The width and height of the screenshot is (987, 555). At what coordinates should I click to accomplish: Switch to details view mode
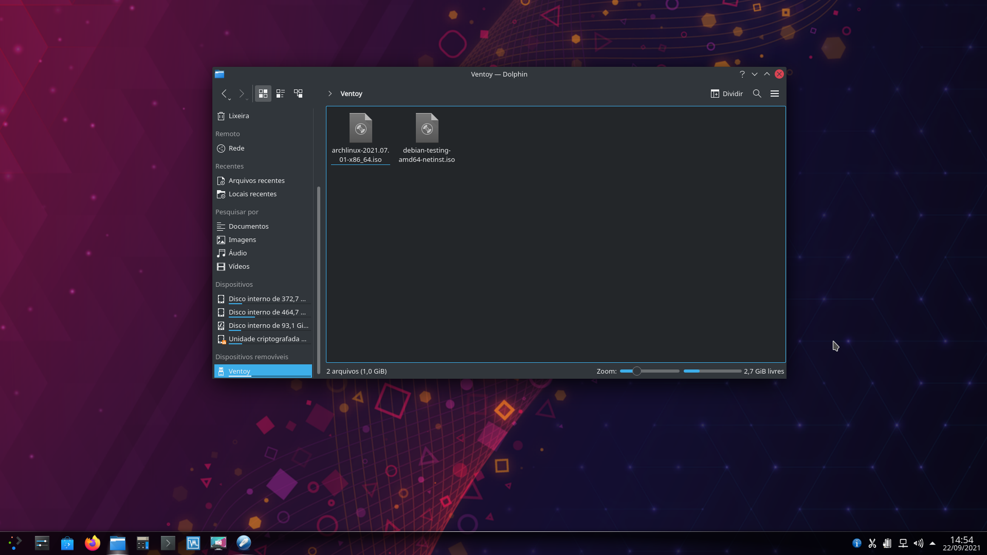pos(280,94)
